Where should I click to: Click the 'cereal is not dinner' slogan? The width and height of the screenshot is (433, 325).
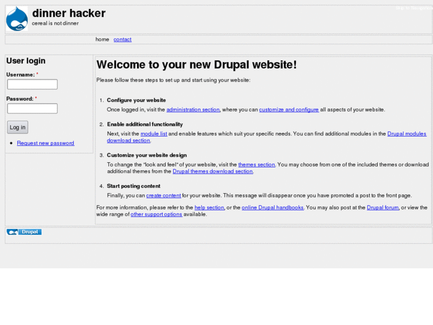tap(55, 23)
